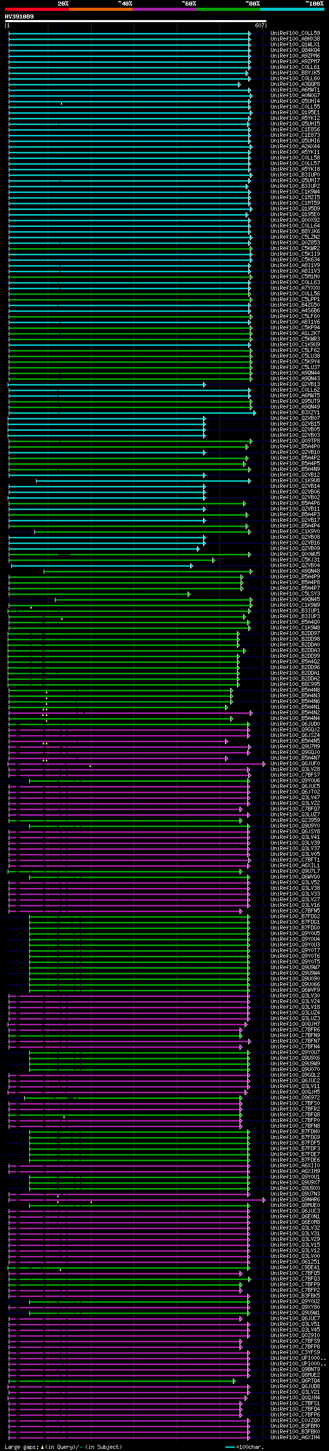This screenshot has height=1451, width=329.
Task: Select label UniRef100_B3IUP1
Action: [x=295, y=611]
